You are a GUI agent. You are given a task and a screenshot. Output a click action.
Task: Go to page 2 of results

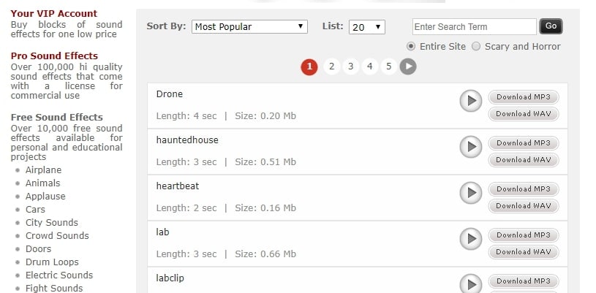coord(331,67)
